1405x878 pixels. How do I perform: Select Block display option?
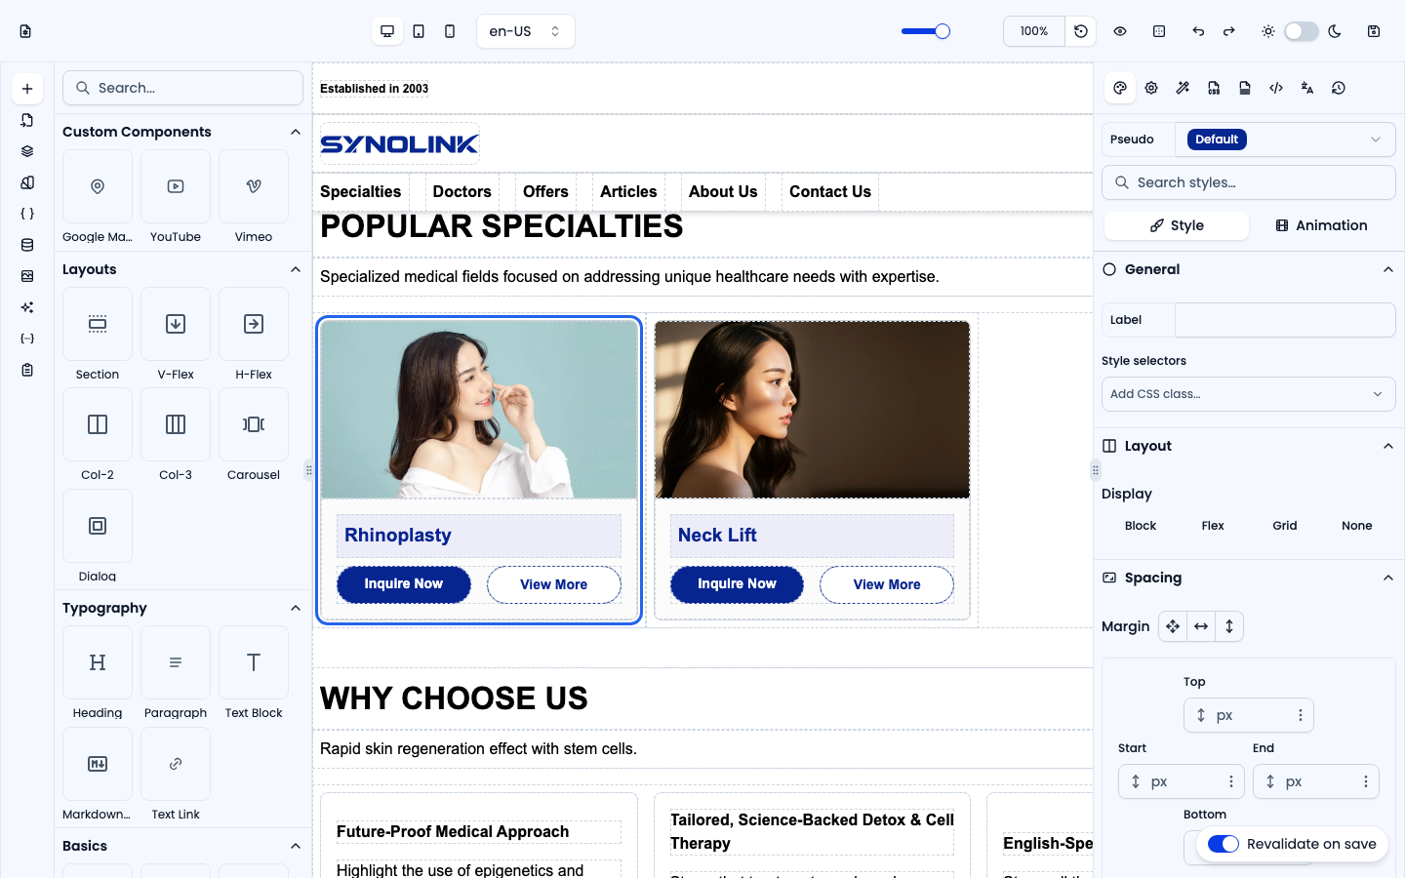pyautogui.click(x=1141, y=526)
